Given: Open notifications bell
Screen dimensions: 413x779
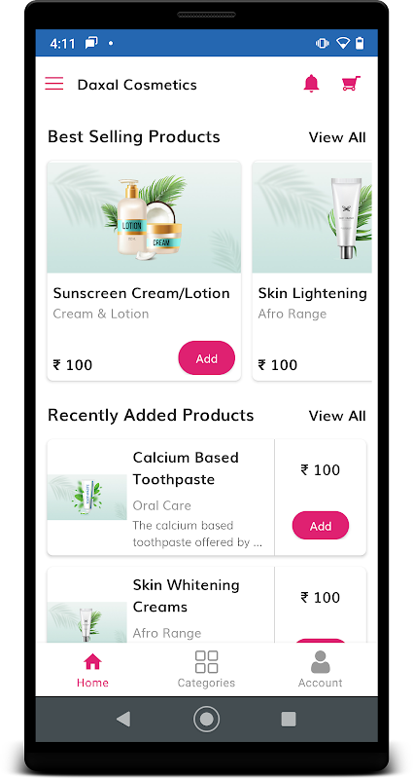Looking at the screenshot, I should pos(311,84).
